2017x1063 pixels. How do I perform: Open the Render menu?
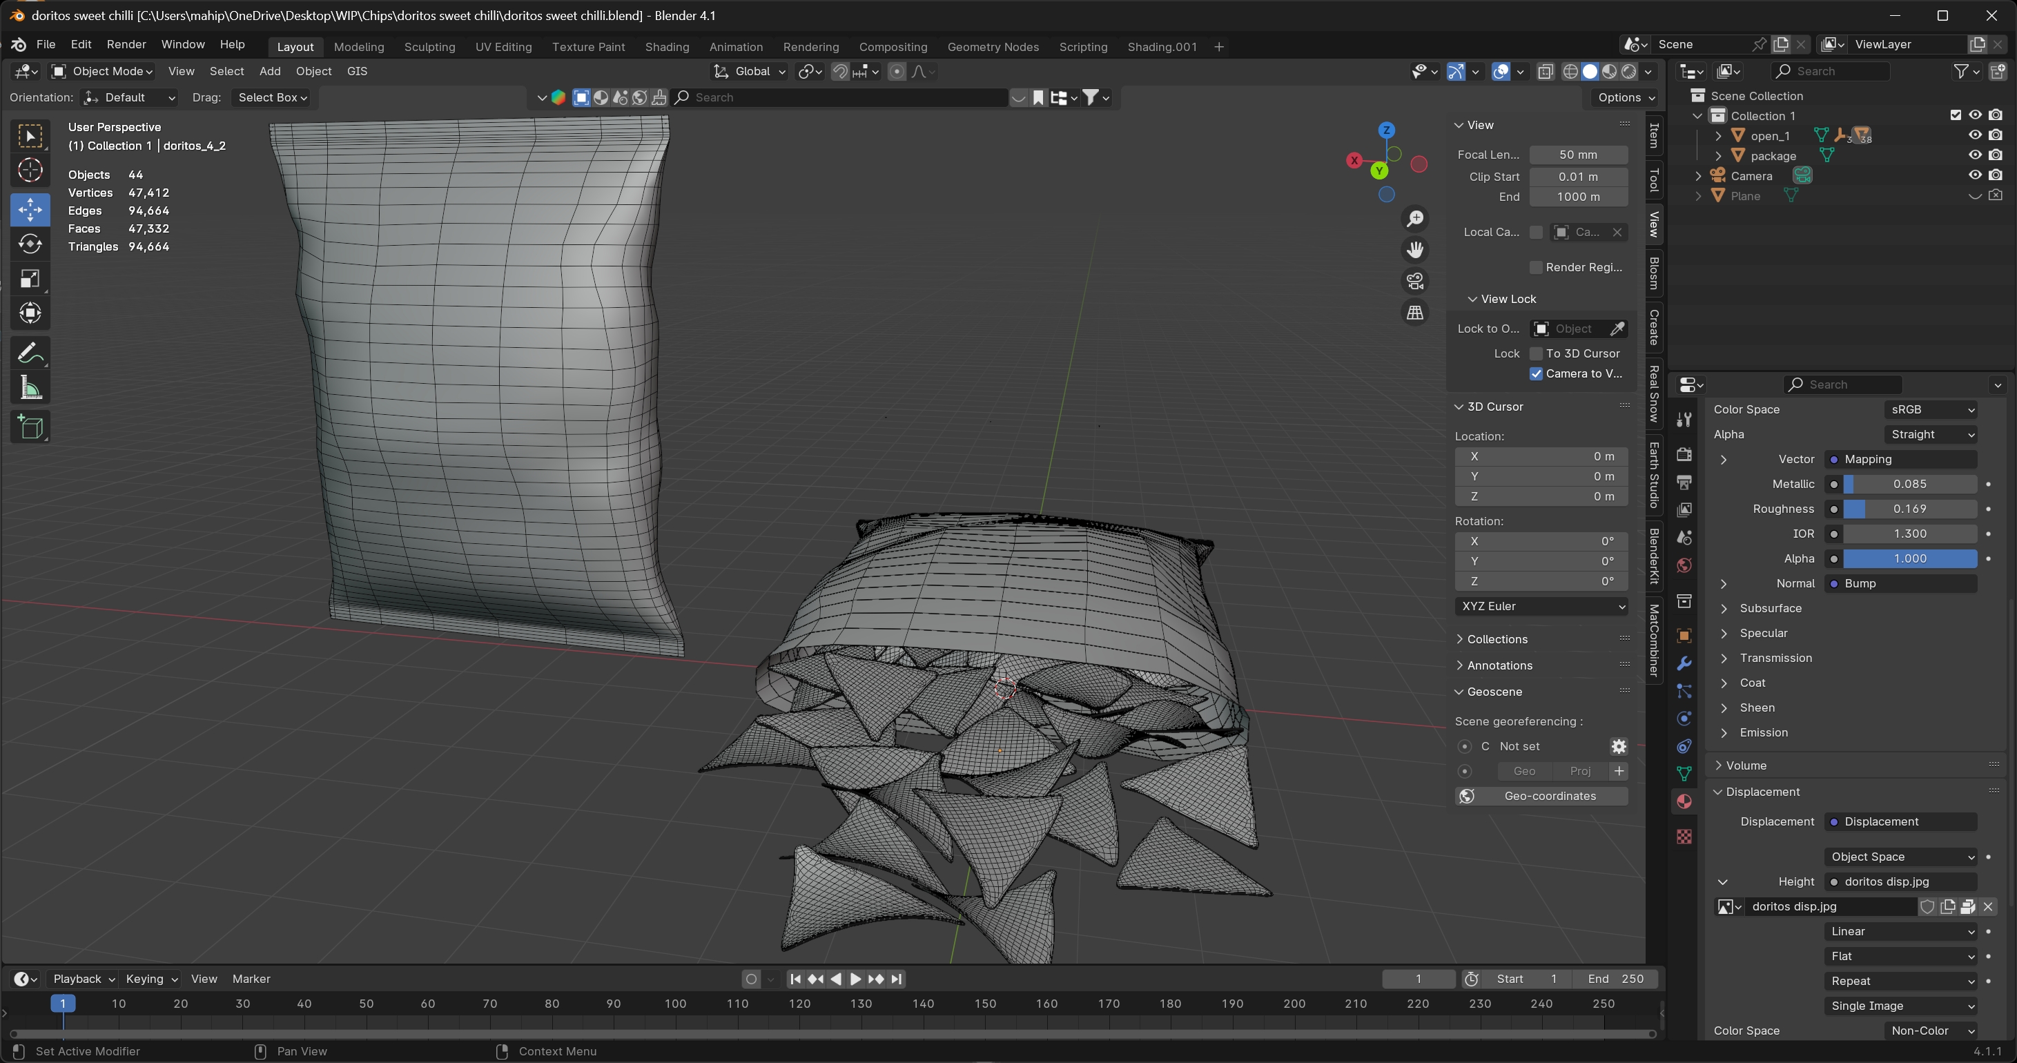click(126, 45)
